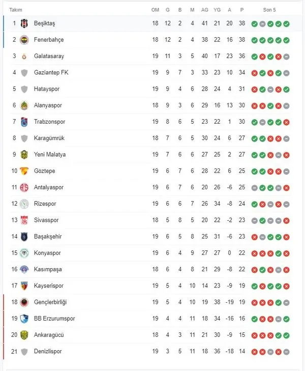Open the Alanyaspor team link
Screen dimensions: 305x371
48,105
